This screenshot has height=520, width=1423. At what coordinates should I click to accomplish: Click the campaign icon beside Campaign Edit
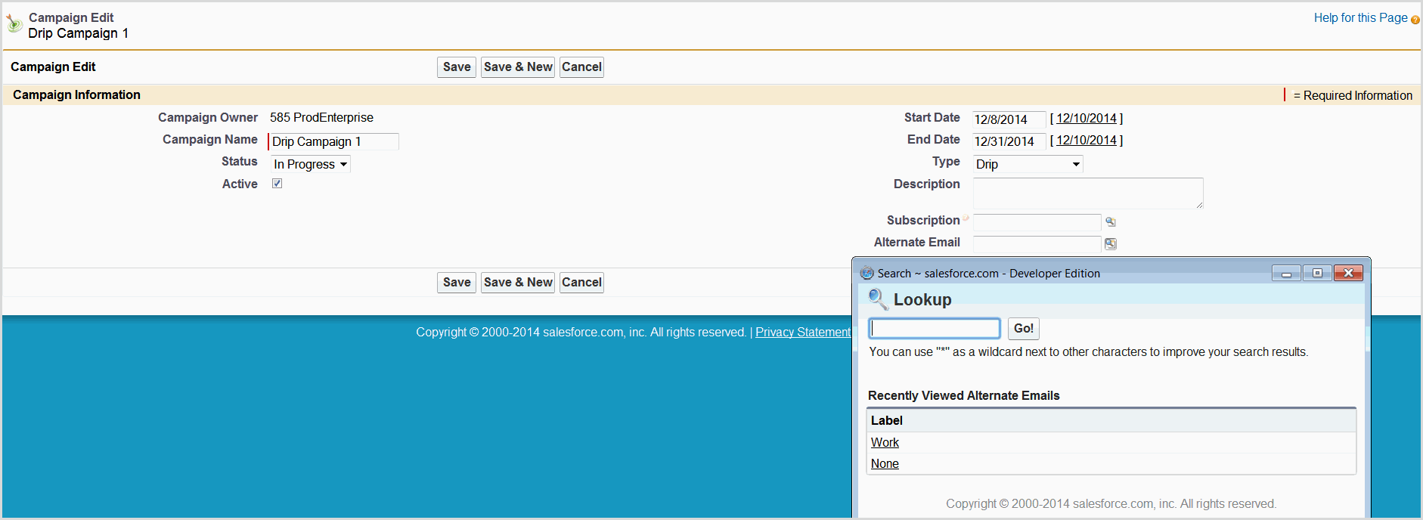[x=14, y=24]
